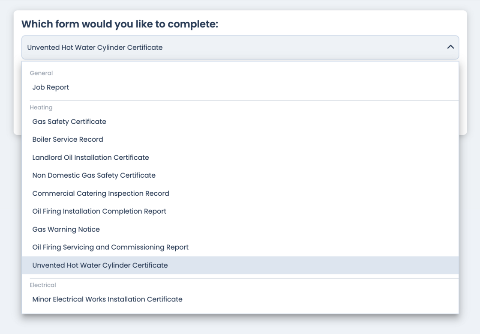
Task: Click the divider line above the Electrical group
Action: pyautogui.click(x=240, y=278)
